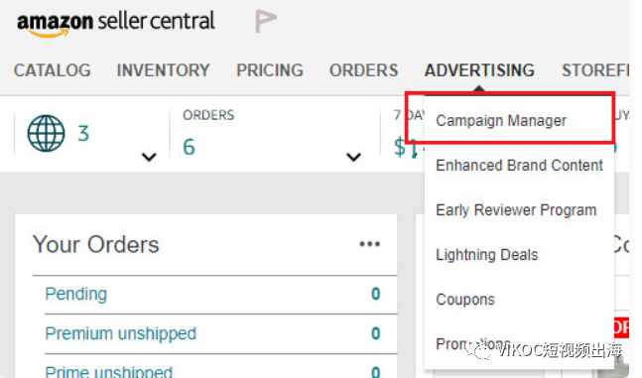This screenshot has width=642, height=378.
Task: Click the gray flag icon
Action: coord(266,21)
